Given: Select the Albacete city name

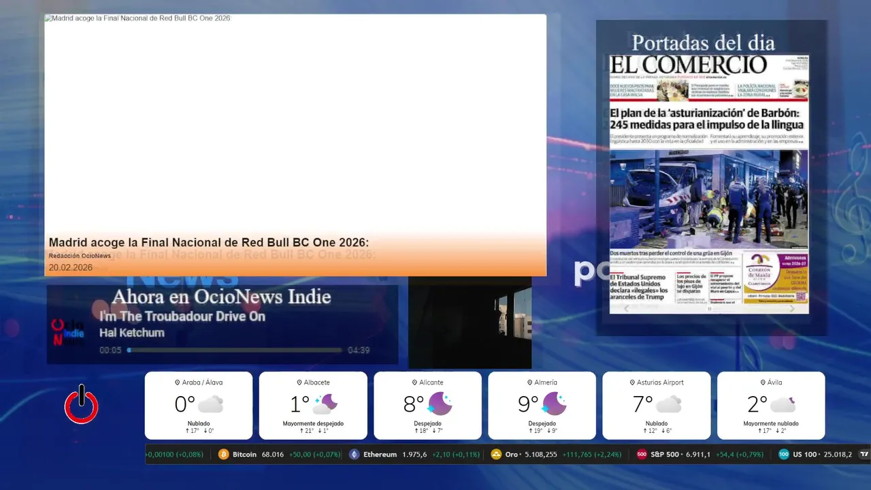Looking at the screenshot, I should [x=317, y=382].
